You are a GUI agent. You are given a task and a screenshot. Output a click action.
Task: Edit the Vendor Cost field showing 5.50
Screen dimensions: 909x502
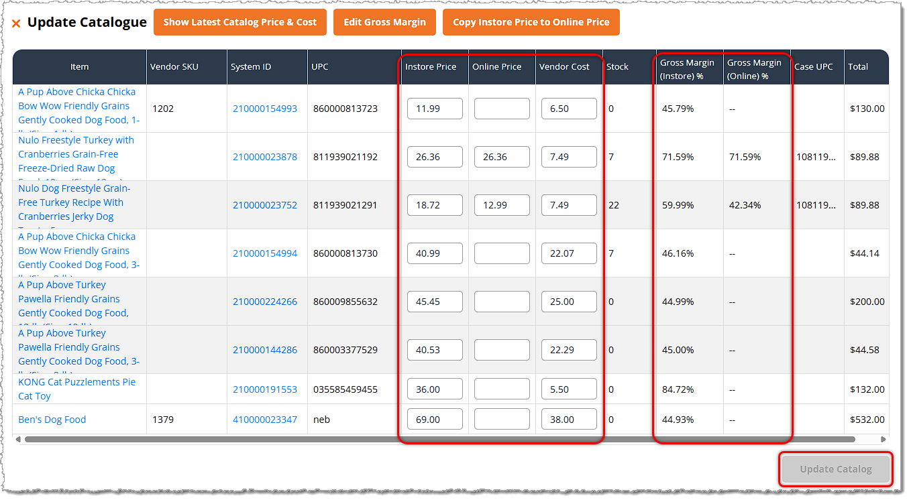tap(569, 389)
